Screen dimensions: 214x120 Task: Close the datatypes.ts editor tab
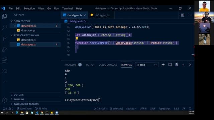(x=85, y=15)
